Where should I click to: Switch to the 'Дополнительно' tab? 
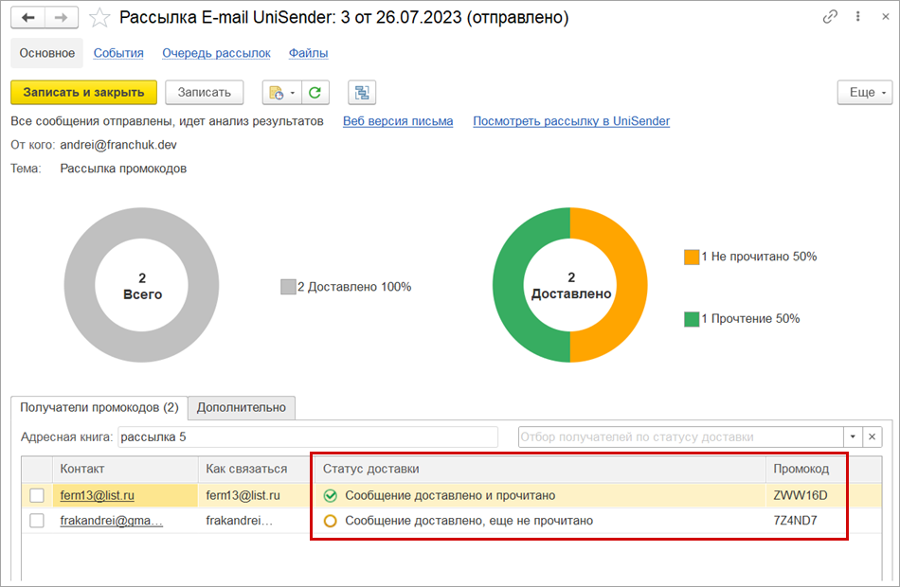coord(241,407)
